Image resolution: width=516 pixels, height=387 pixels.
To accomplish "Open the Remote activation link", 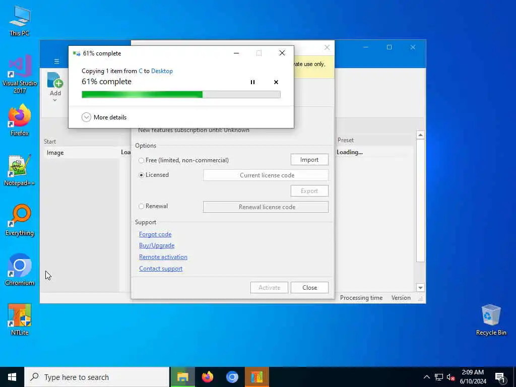I will pyautogui.click(x=163, y=257).
